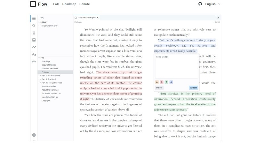Click the Flow logo square

point(33,4)
